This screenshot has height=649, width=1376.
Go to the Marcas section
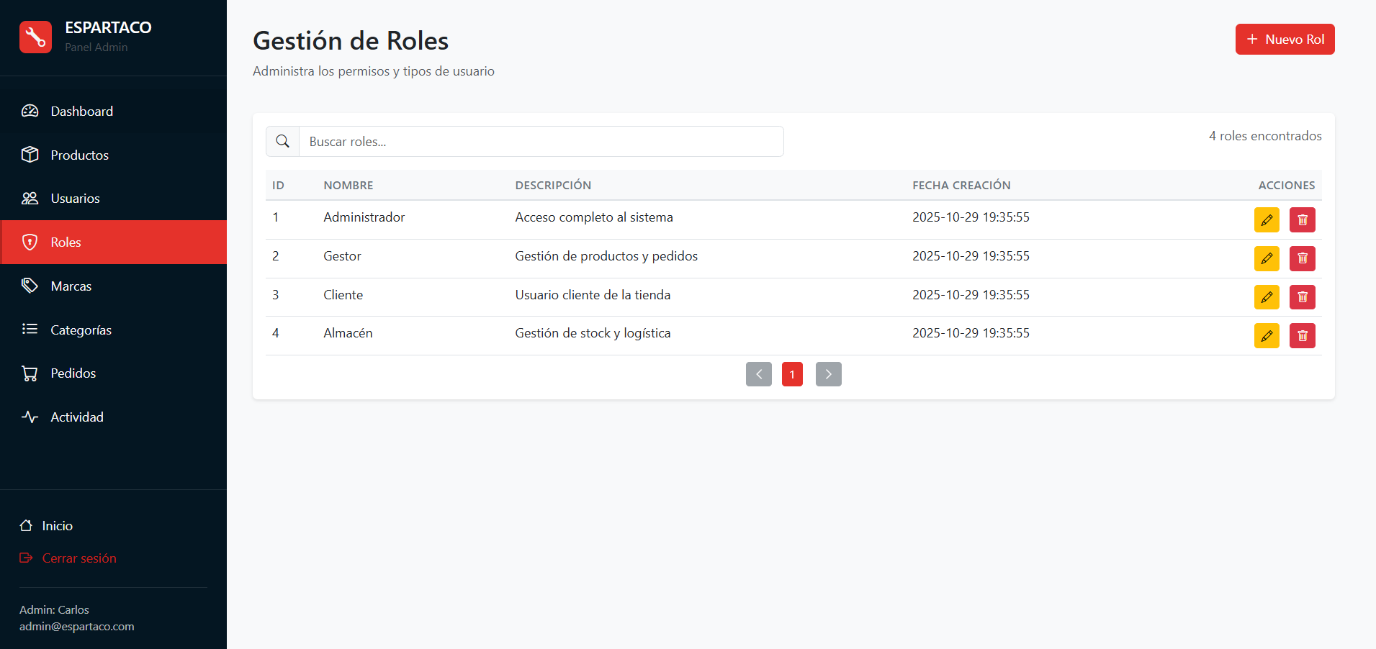click(x=113, y=286)
